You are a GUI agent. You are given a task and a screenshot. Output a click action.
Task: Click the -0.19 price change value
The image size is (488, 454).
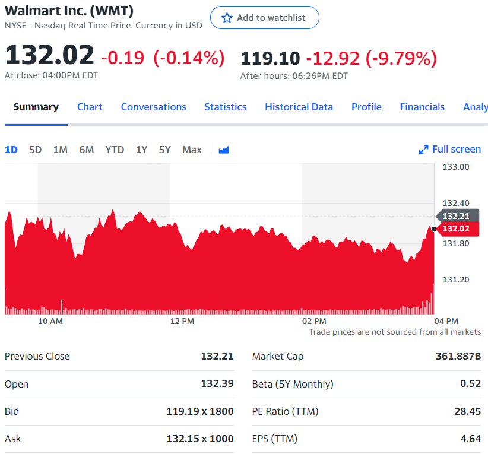pos(123,58)
